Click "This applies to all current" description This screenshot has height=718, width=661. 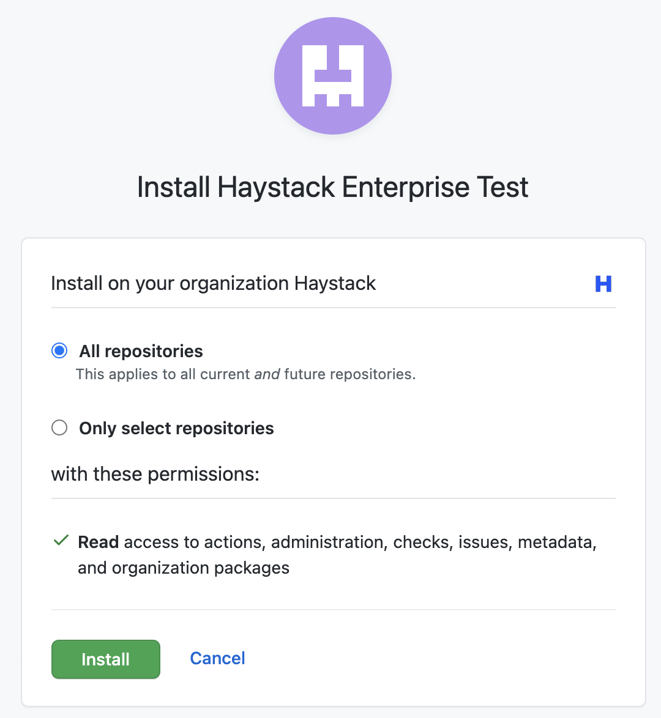163,374
